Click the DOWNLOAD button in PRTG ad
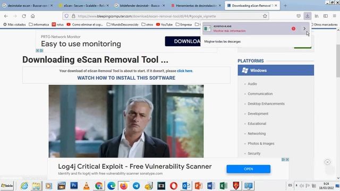 pos(183,41)
